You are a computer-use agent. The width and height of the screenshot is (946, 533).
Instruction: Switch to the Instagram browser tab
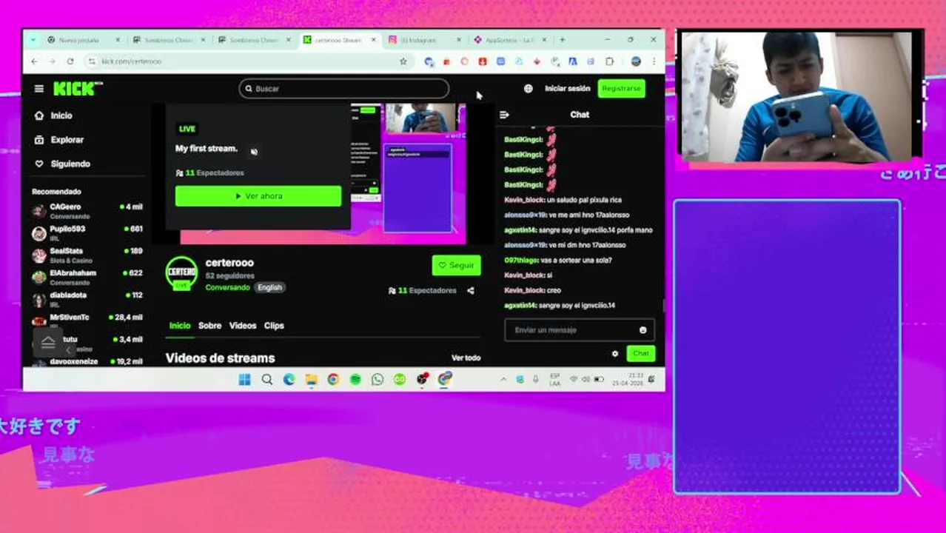(423, 40)
